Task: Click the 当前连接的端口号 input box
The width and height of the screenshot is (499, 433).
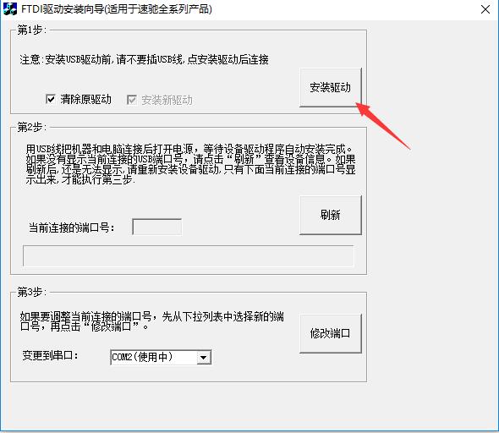Action: pyautogui.click(x=157, y=227)
